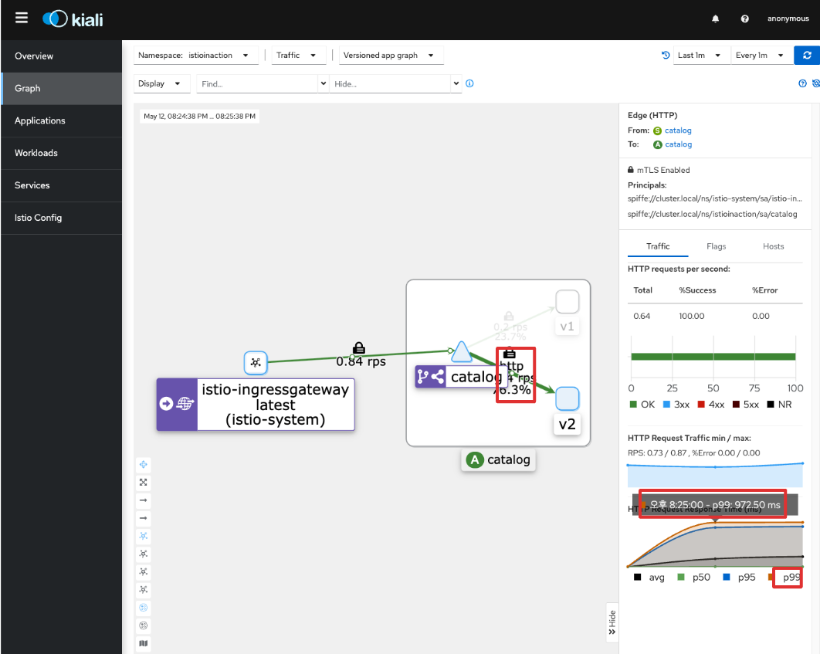Click the 100.00 %Success value

691,317
